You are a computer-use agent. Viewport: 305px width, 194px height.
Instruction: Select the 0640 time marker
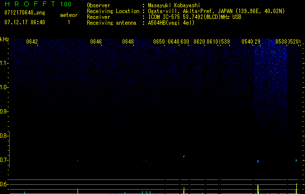(x=174, y=42)
